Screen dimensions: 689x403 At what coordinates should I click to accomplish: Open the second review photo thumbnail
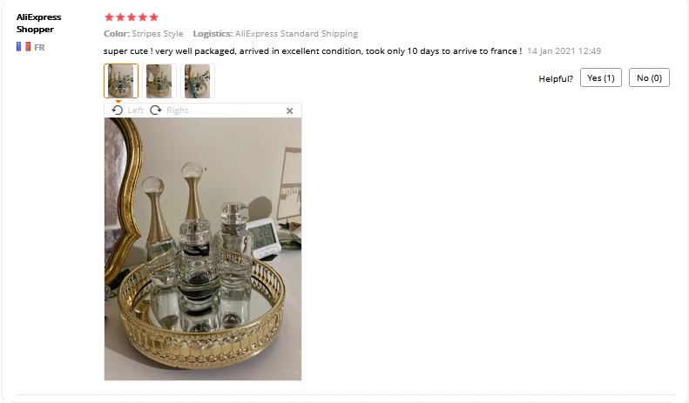click(x=159, y=81)
